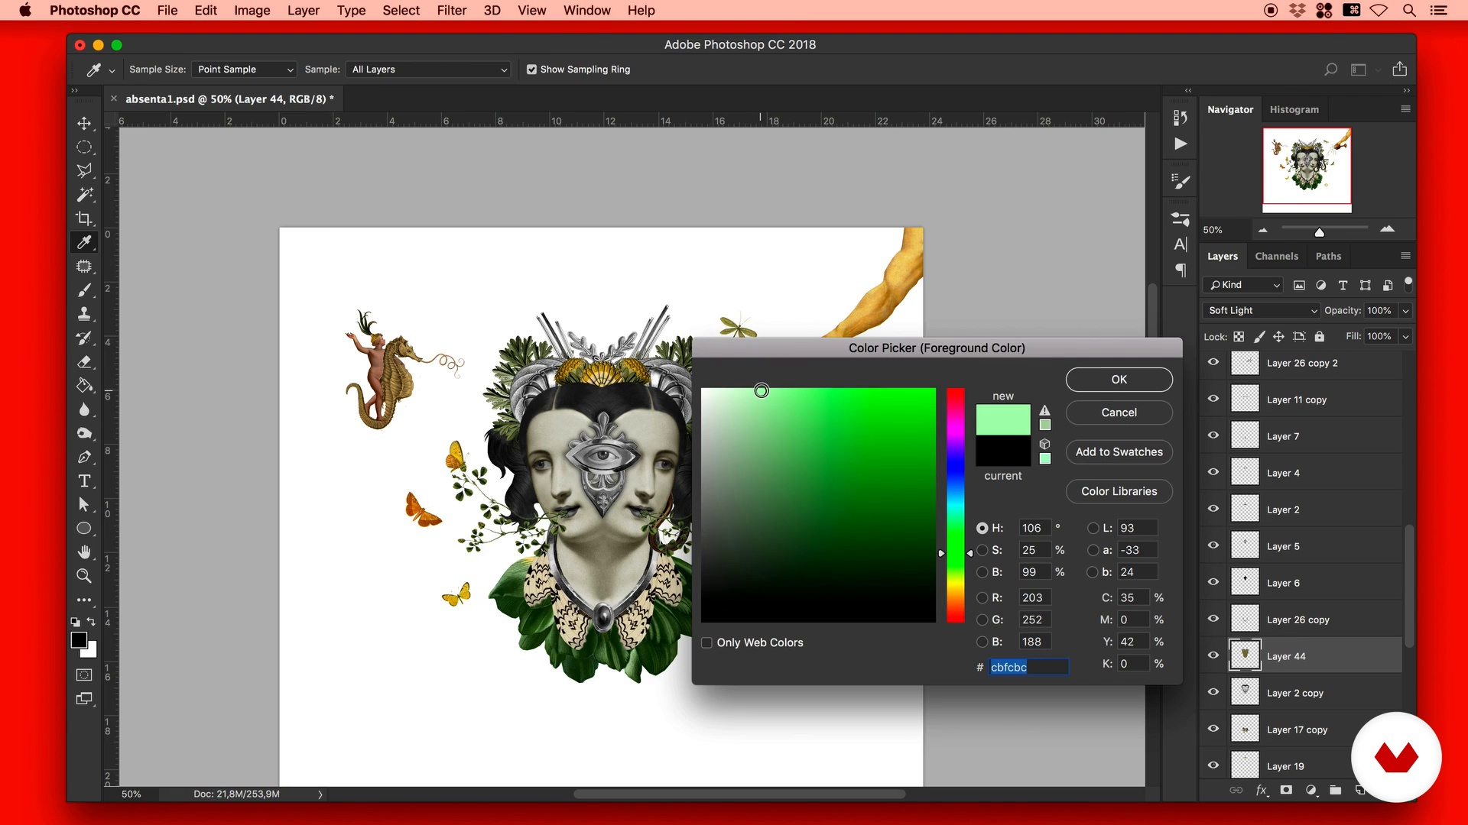
Task: Select the S saturation radio button
Action: [982, 550]
